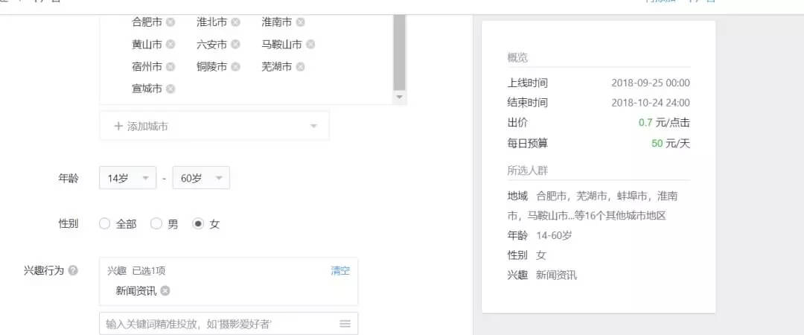Open maximum age 60岁 dropdown

200,179
